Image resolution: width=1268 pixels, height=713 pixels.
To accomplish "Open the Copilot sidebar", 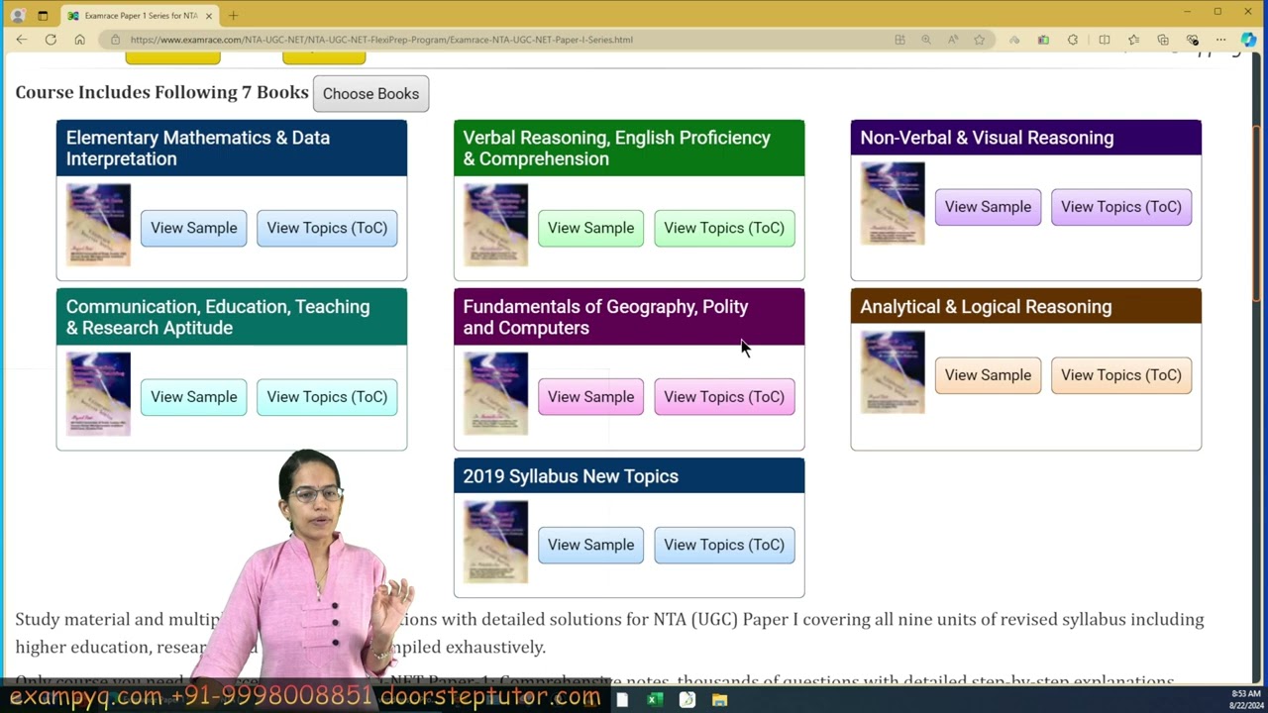I will tap(1249, 40).
